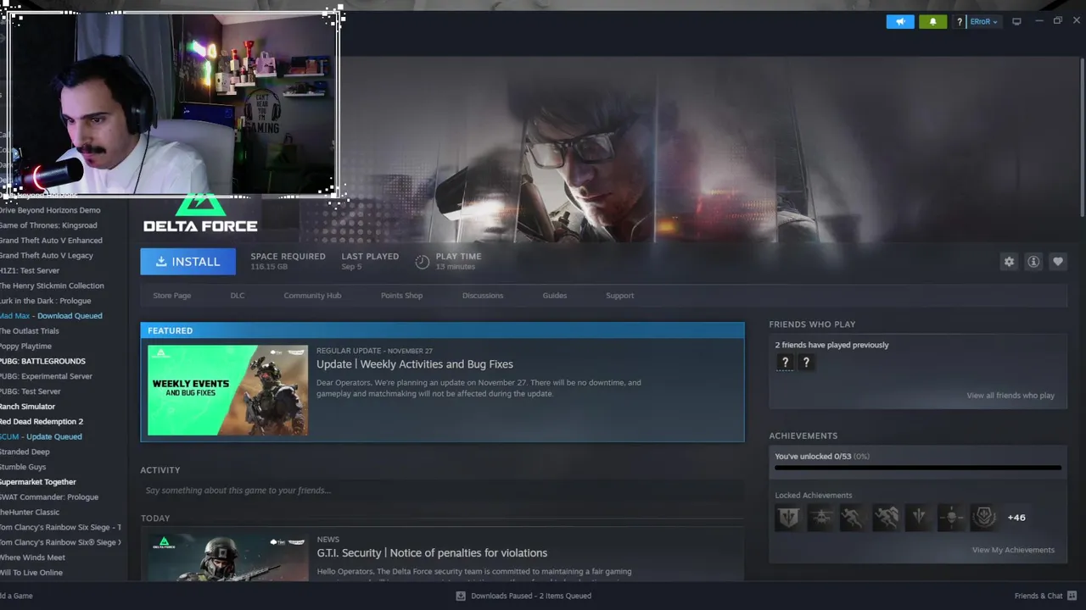The height and width of the screenshot is (610, 1086).
Task: Select H1Z1: Test Server
Action: tap(29, 271)
